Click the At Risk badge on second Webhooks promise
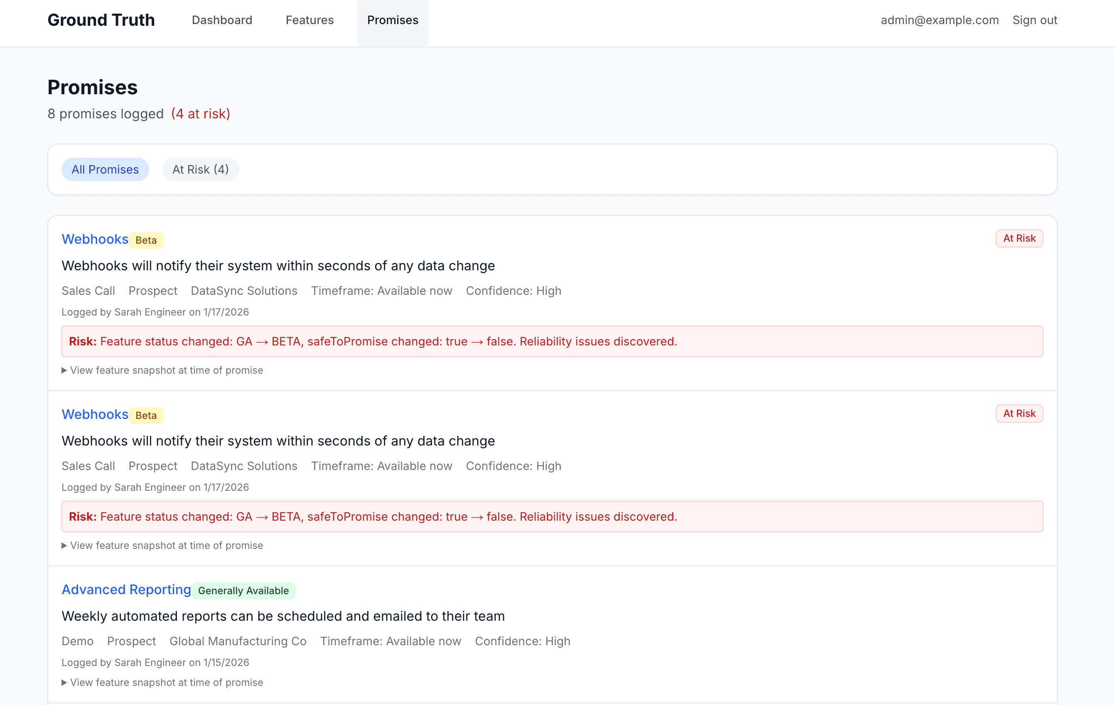This screenshot has height=705, width=1115. tap(1019, 414)
